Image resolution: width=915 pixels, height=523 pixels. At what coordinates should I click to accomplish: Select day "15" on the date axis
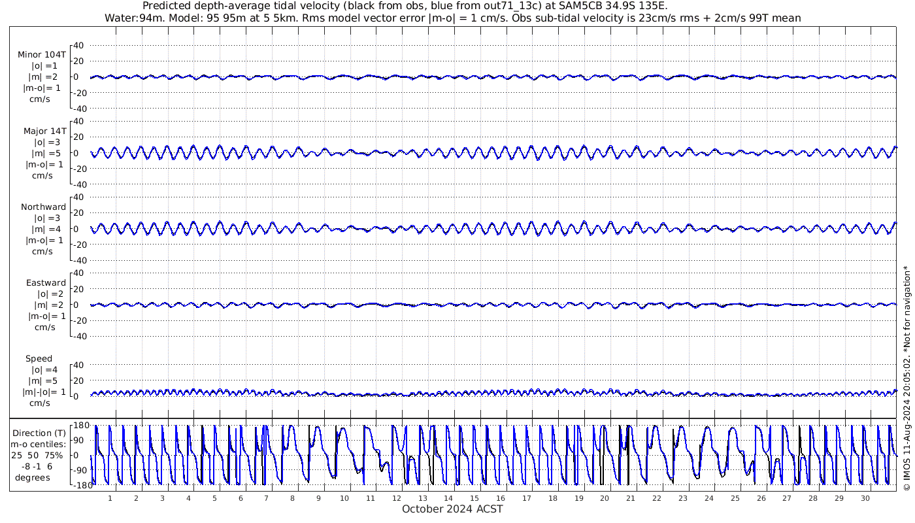click(x=474, y=498)
